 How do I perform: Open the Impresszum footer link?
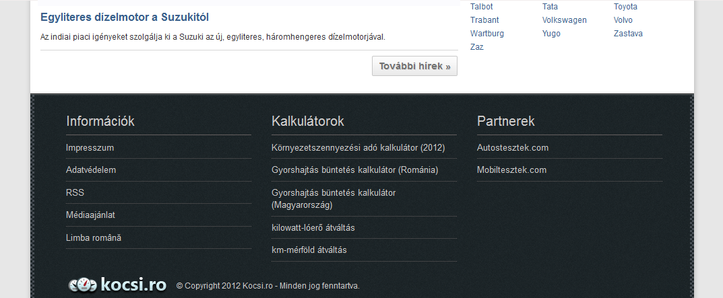point(90,148)
